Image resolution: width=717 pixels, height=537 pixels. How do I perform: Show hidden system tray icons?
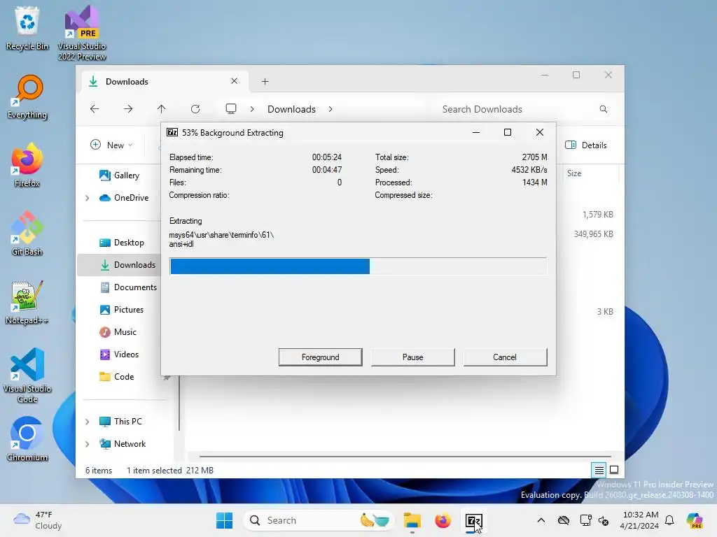(x=541, y=520)
